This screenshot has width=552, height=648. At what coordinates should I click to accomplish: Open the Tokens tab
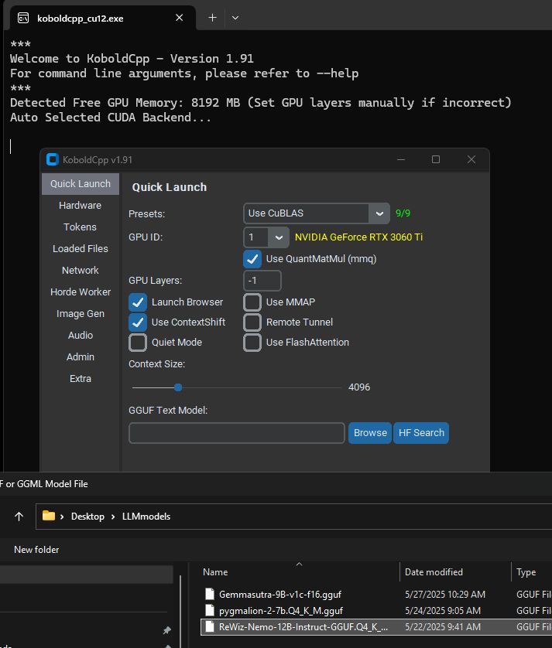click(81, 227)
